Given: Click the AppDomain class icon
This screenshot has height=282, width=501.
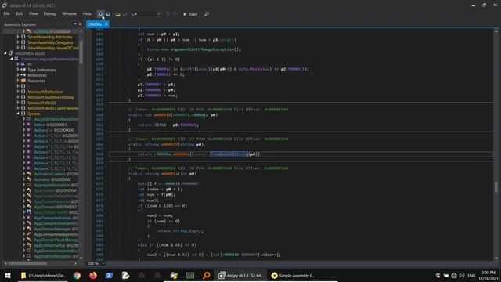Looking at the screenshot, I should [x=29, y=207].
